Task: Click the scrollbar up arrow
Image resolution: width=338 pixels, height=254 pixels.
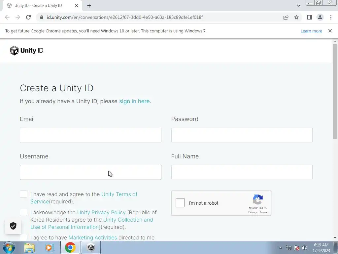Action: click(335, 41)
